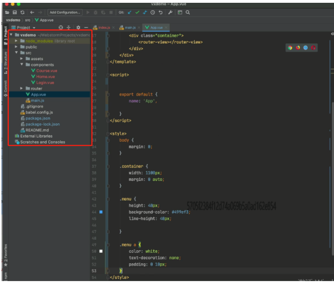Open the Favorites tool window tab
Screen dimensions: 334x282
(x=6, y=255)
